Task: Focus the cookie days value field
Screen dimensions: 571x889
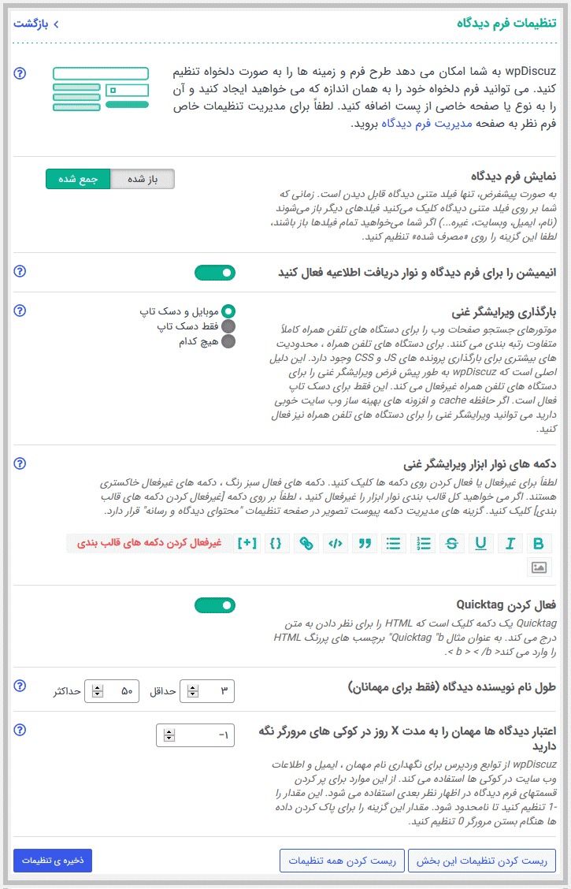Action: coord(195,735)
